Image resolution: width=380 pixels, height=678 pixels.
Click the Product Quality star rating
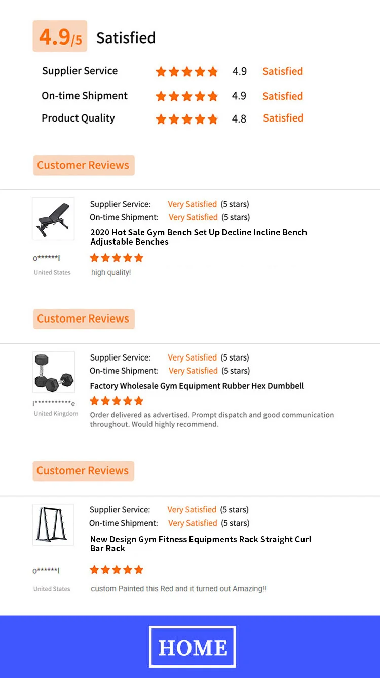pos(186,119)
